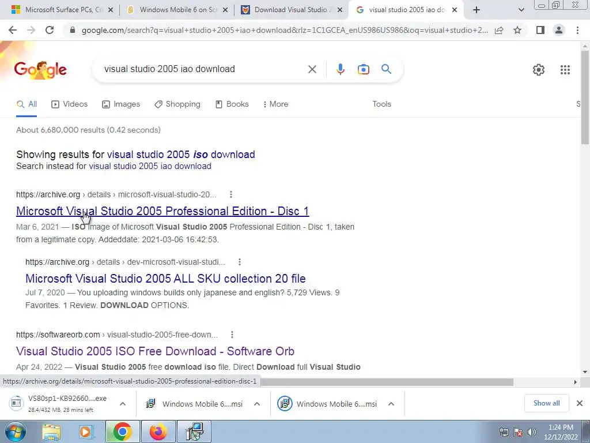Image resolution: width=590 pixels, height=443 pixels.
Task: Open installer icon in taskbar
Action: click(x=195, y=431)
